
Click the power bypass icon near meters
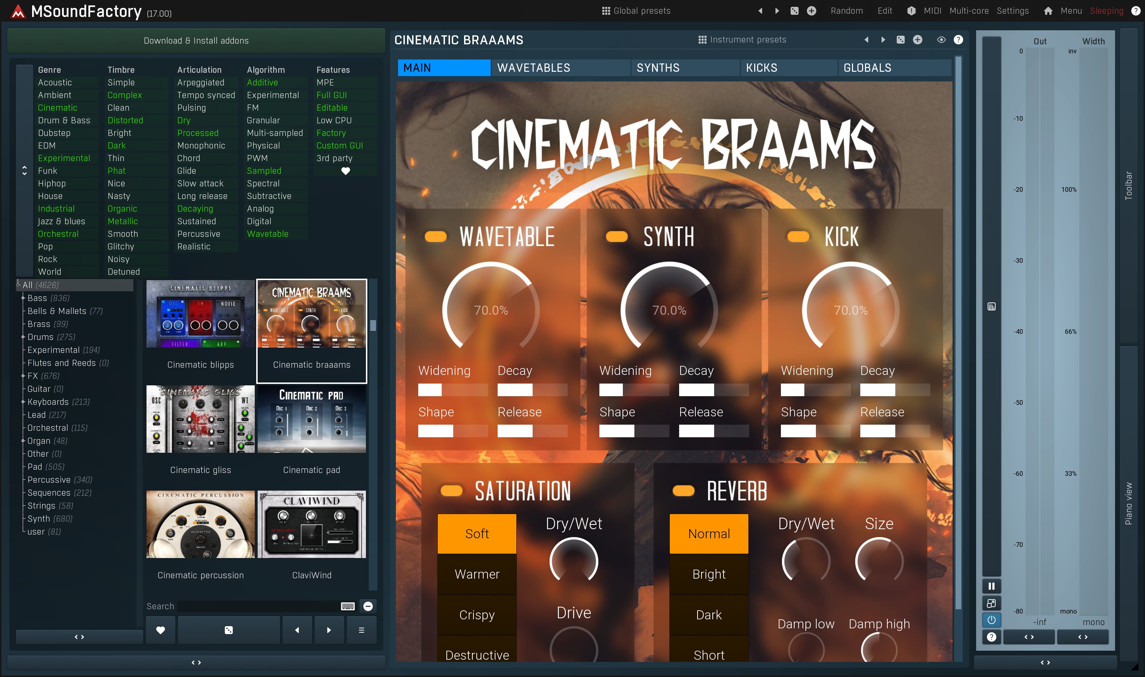[991, 620]
